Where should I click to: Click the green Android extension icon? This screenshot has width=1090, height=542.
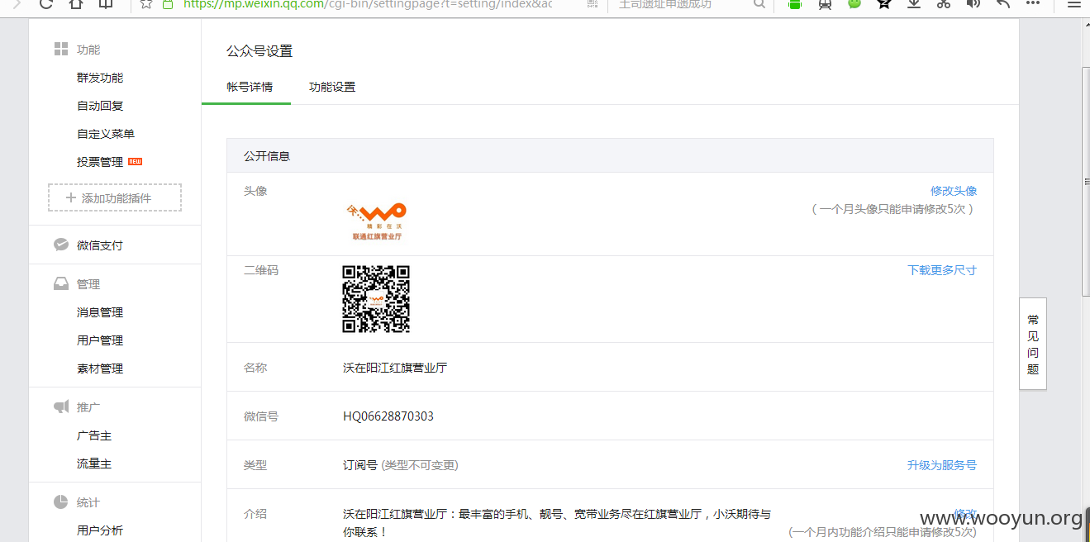(795, 4)
